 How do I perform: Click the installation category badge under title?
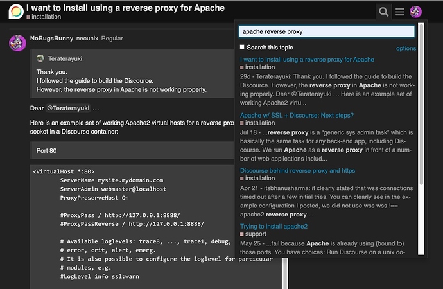point(44,17)
